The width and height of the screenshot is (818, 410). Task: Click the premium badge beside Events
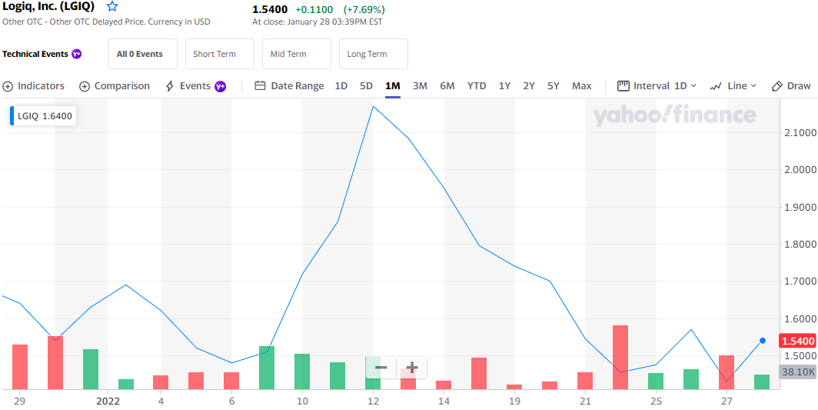pyautogui.click(x=220, y=86)
